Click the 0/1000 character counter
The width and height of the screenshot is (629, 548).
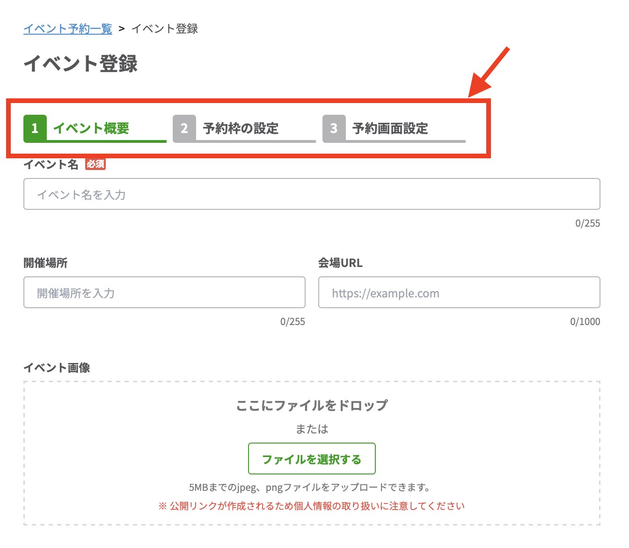[x=585, y=322]
